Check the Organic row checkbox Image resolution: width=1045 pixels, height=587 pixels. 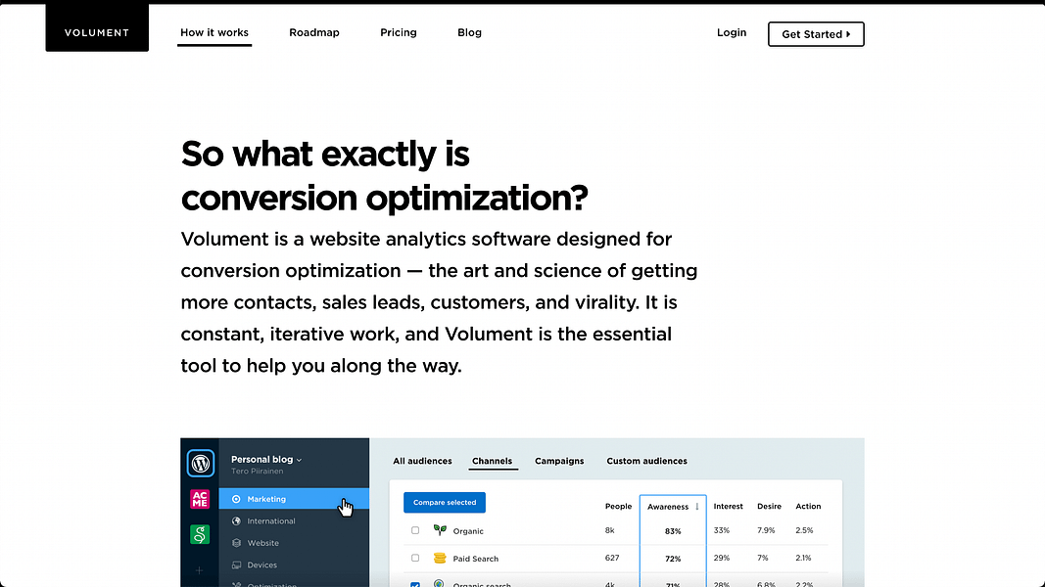[415, 530]
